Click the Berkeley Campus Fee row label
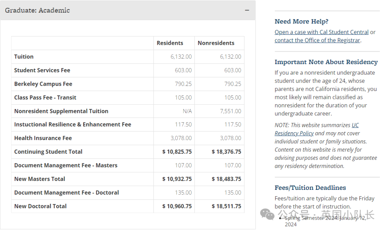Image resolution: width=387 pixels, height=230 pixels. point(43,84)
